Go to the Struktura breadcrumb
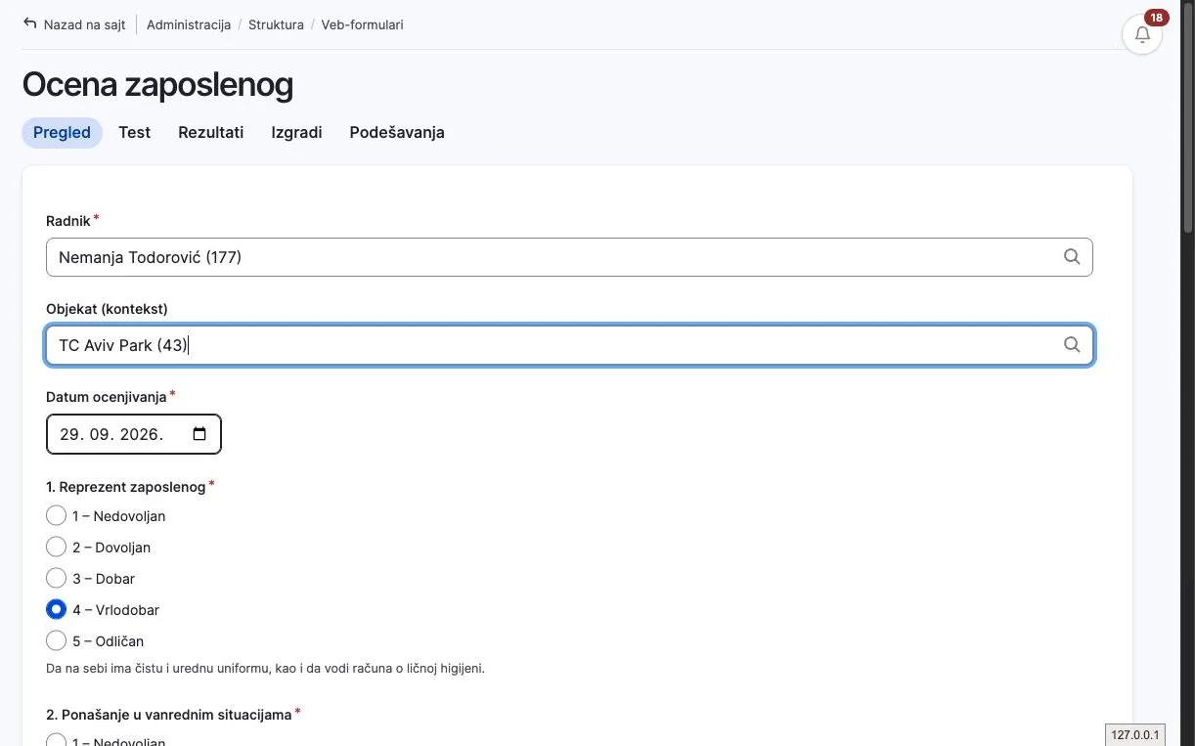Viewport: 1195px width, 746px height. click(276, 24)
